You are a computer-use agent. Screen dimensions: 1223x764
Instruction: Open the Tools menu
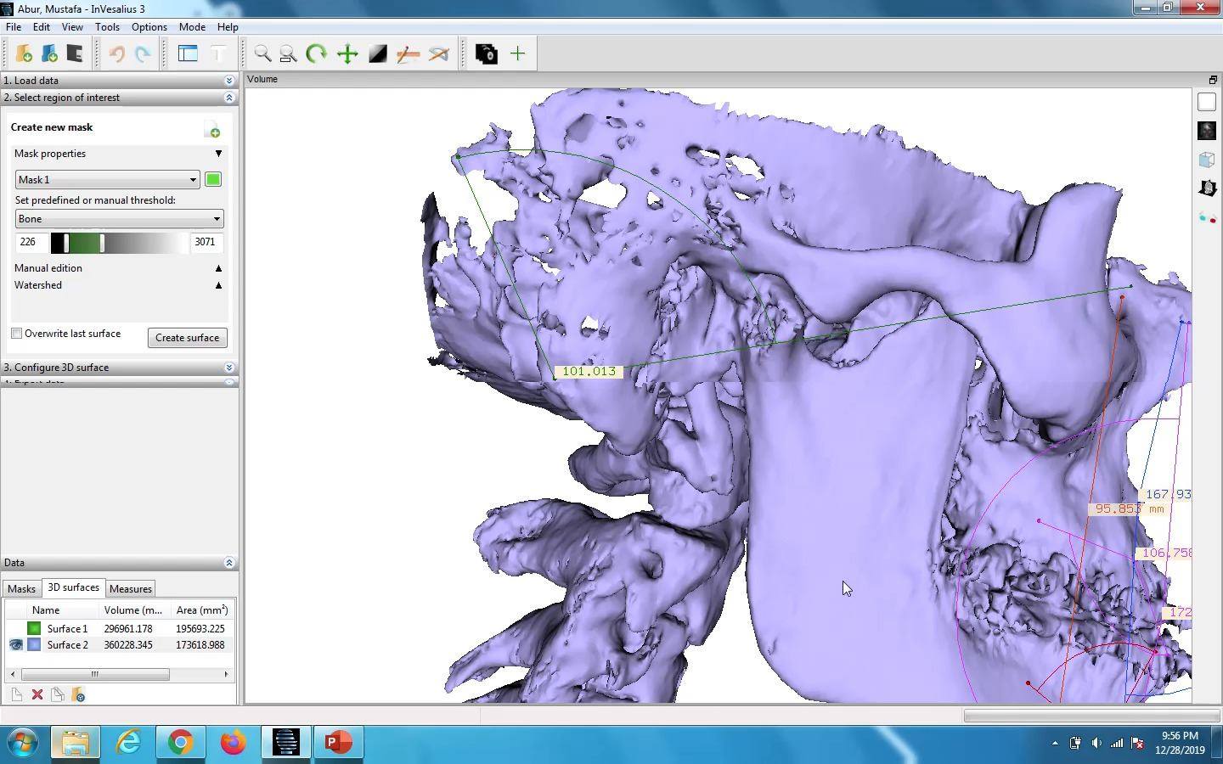click(x=107, y=27)
